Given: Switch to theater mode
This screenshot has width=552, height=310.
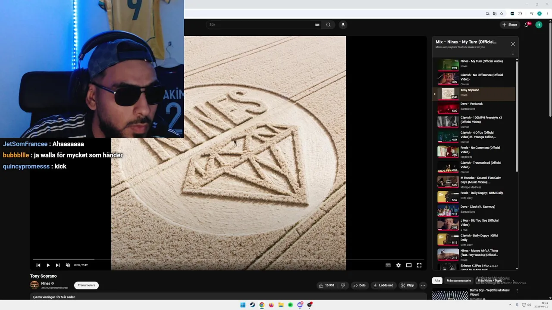Looking at the screenshot, I should pos(409,265).
